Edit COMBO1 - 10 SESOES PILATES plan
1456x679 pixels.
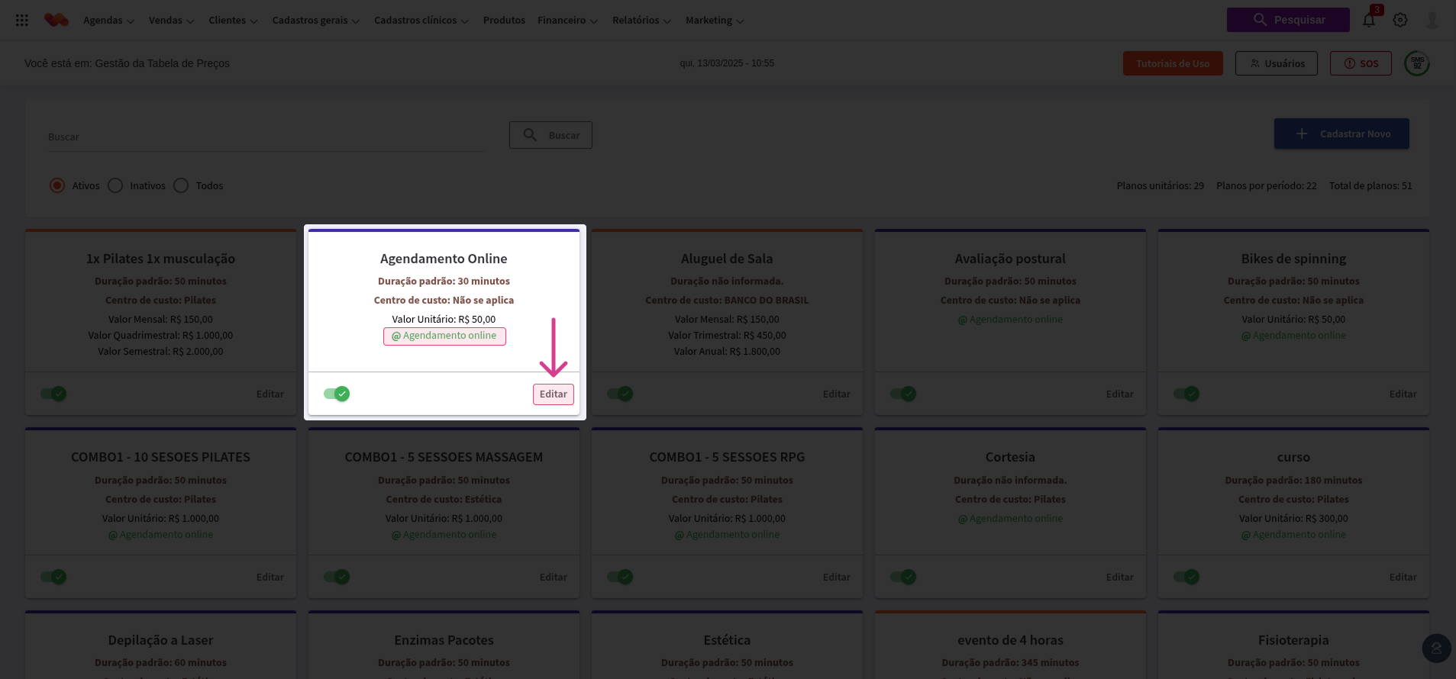[x=270, y=578]
